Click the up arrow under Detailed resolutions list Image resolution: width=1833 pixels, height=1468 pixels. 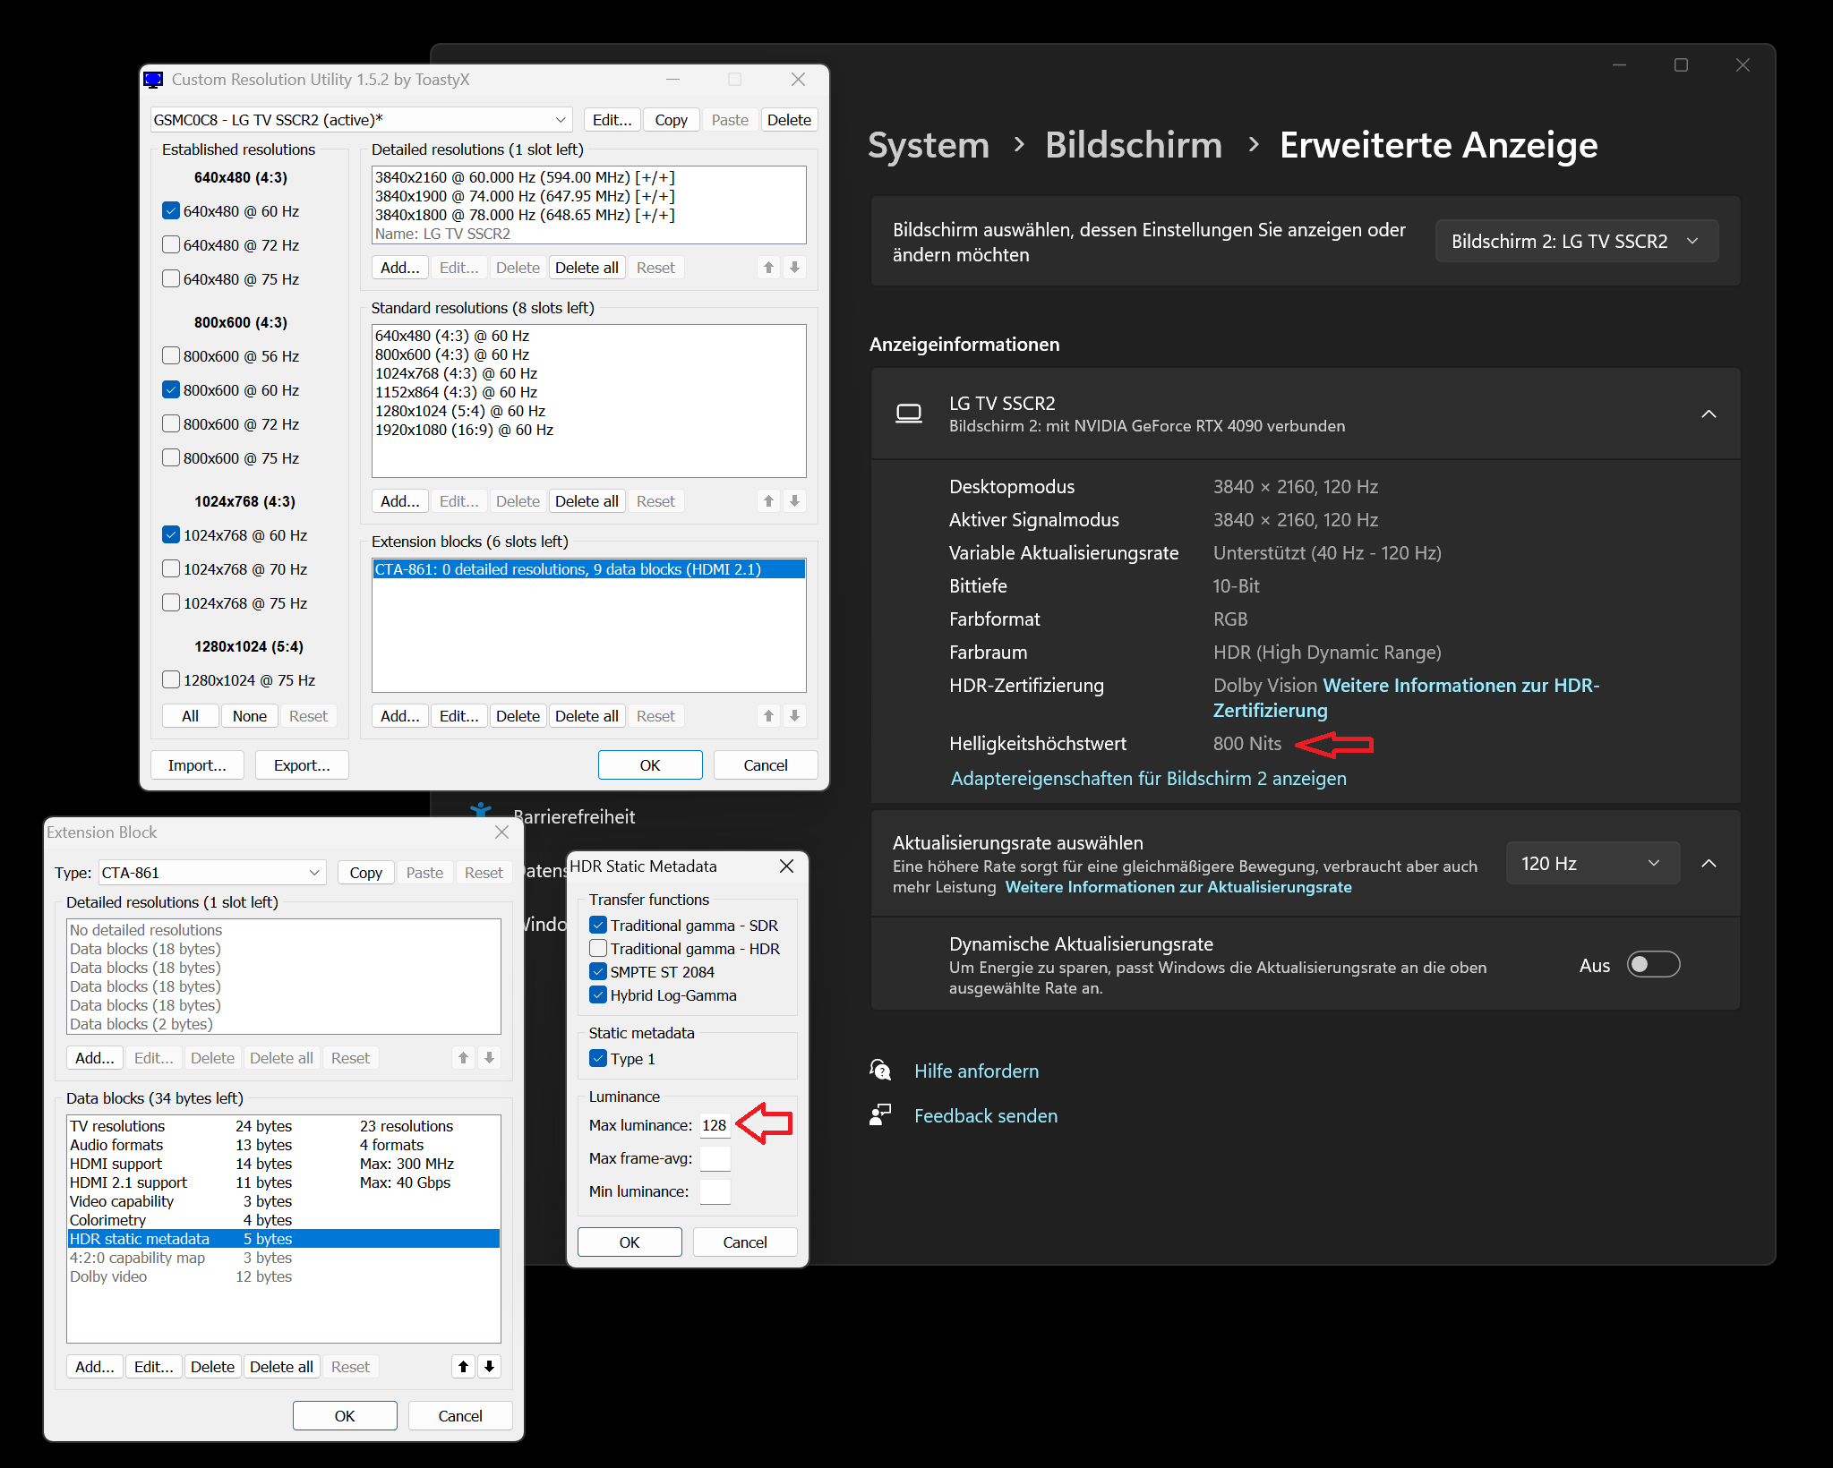[x=768, y=267]
